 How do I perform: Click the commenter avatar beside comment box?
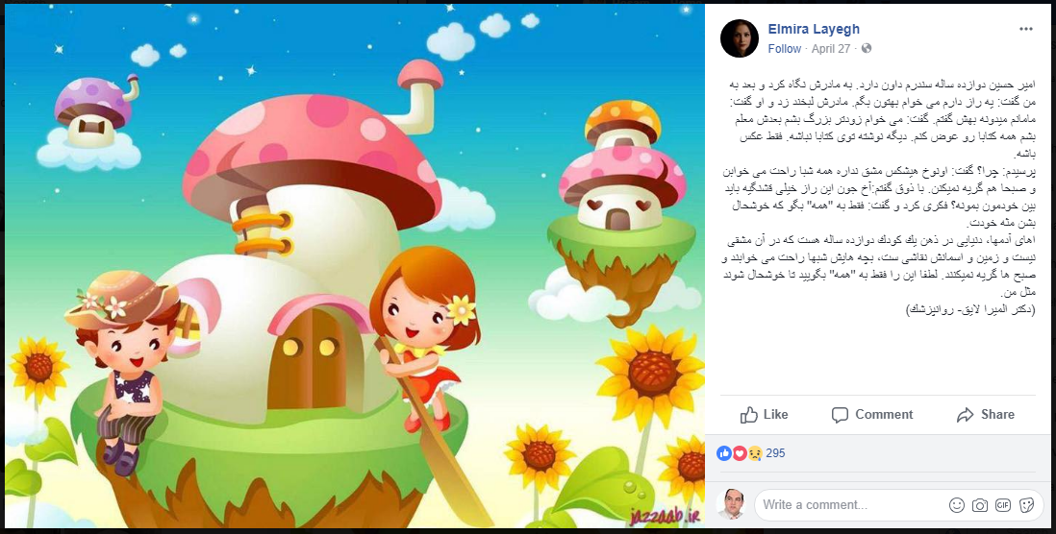(x=732, y=505)
